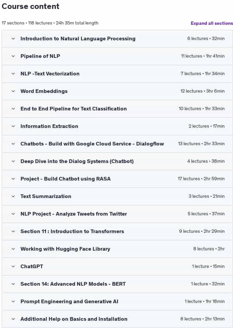Open Prompt Engineering and Generative AI section

click(117, 302)
